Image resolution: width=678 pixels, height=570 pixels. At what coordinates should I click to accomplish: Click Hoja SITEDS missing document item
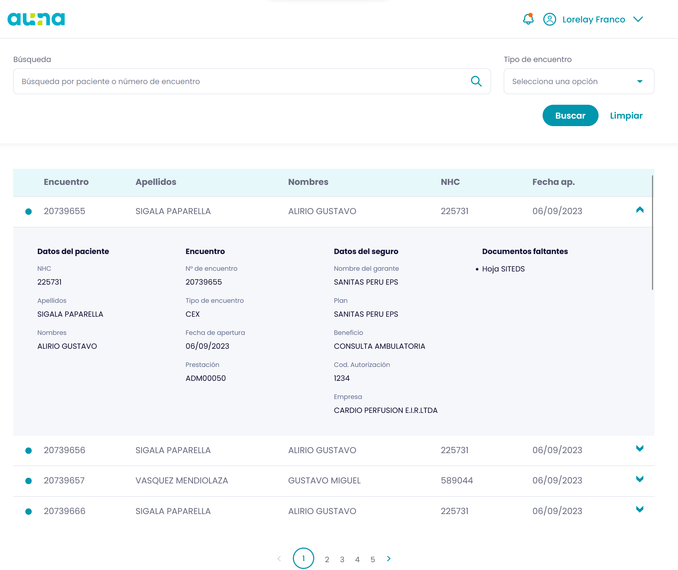point(503,269)
